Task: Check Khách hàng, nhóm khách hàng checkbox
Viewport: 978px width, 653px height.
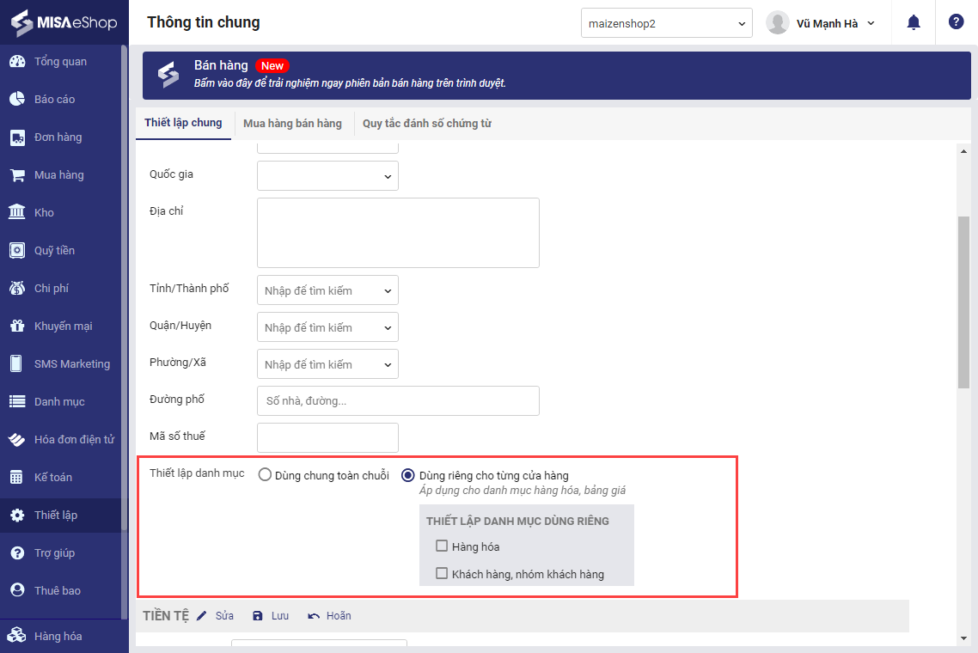Action: coord(442,573)
